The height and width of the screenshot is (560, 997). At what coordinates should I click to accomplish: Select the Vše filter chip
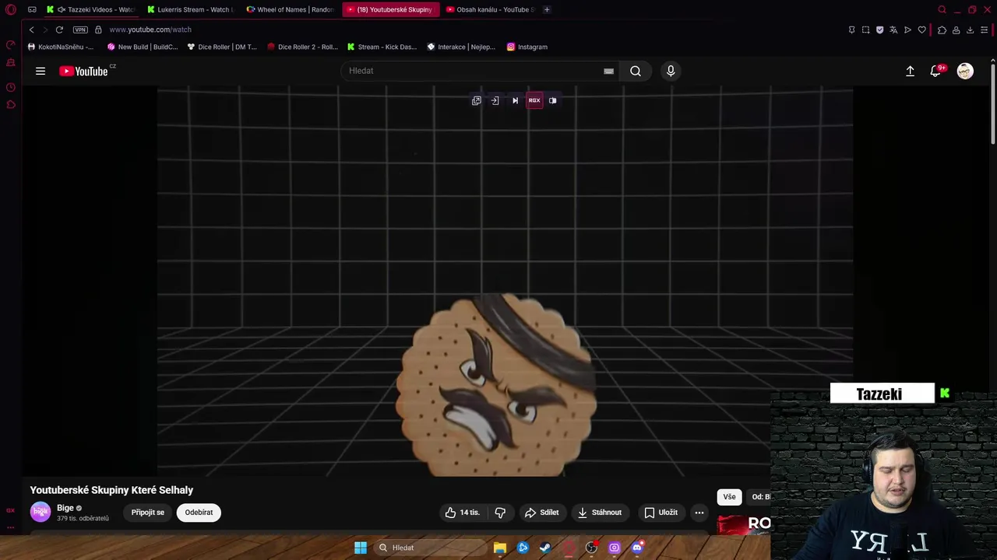(729, 497)
